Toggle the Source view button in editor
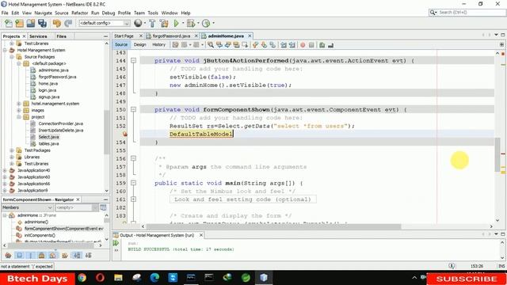The width and height of the screenshot is (507, 285). [121, 44]
